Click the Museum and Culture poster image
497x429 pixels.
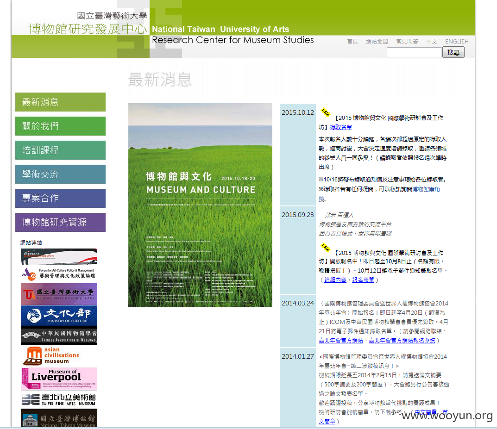[200, 205]
